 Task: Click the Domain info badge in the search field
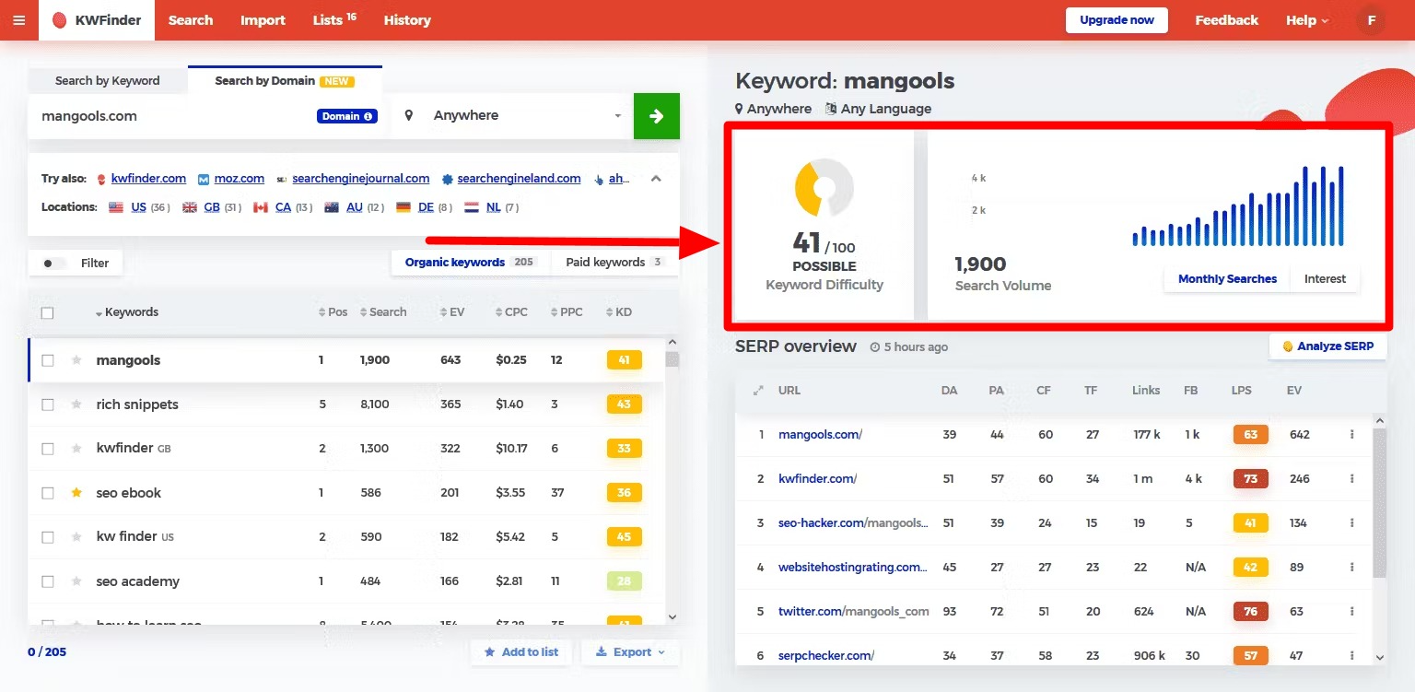[x=347, y=116]
